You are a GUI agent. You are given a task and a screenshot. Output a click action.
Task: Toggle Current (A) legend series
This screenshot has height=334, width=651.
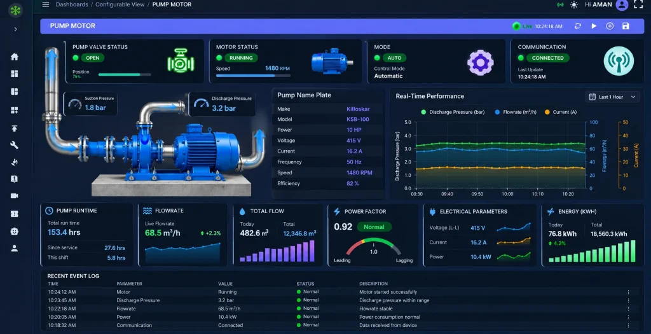[x=561, y=112]
